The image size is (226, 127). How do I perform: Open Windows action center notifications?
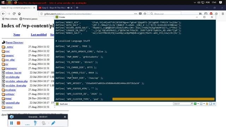point(220,2)
